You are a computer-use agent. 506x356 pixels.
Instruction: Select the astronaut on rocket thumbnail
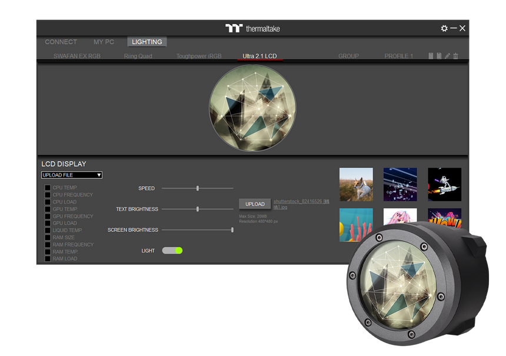tap(444, 184)
